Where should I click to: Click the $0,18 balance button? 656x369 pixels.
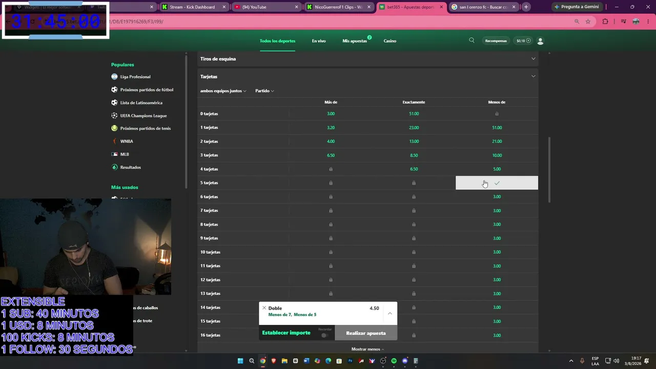coord(523,41)
